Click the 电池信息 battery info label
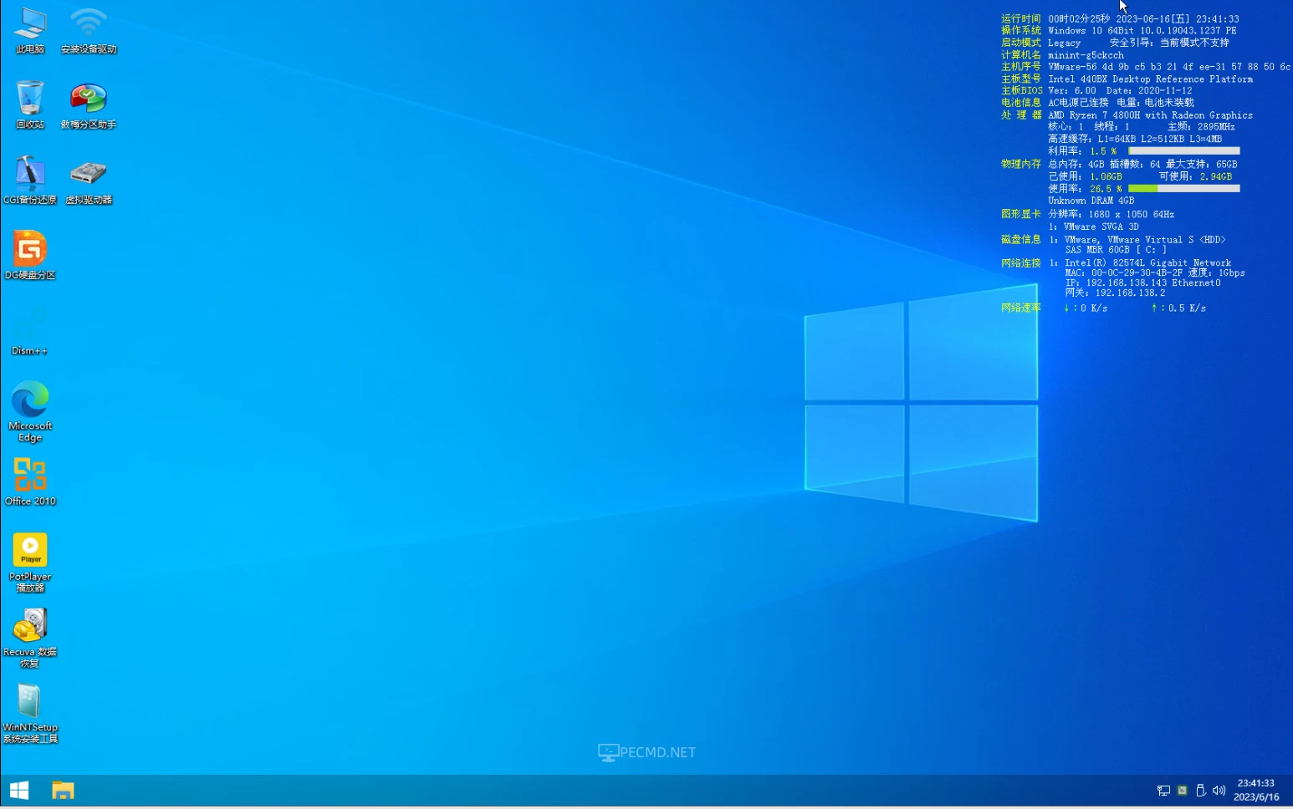 click(1020, 102)
